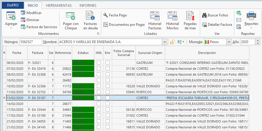Switch to the HERRAMIENTAS tab
The height and width of the screenshot is (131, 262).
click(59, 5)
